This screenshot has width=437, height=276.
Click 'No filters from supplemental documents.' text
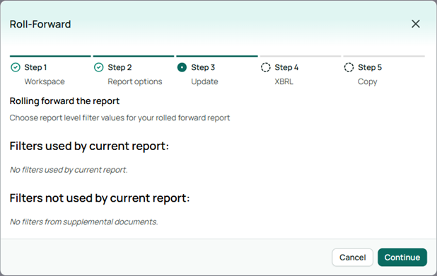(84, 222)
